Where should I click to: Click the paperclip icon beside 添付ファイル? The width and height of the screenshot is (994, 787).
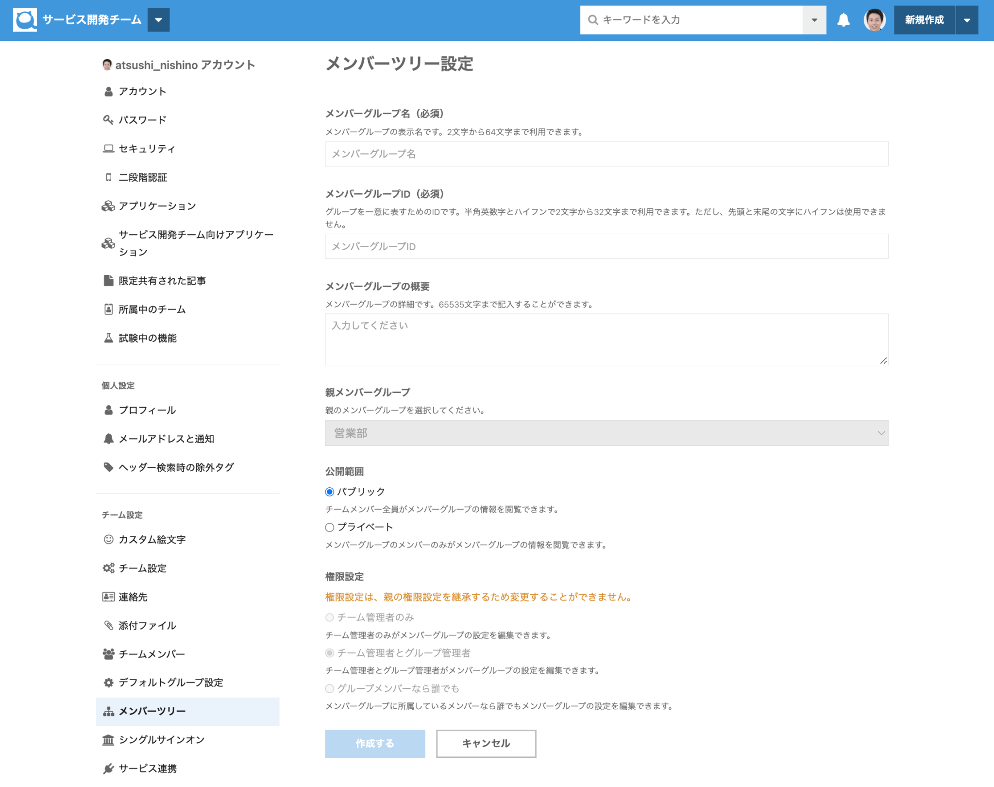click(x=108, y=625)
